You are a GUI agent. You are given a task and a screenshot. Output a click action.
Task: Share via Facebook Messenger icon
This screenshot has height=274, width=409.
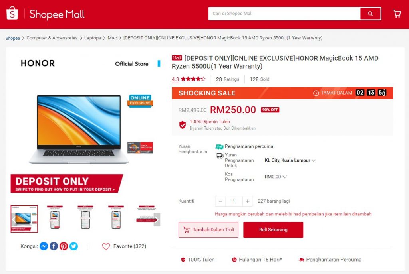(x=44, y=246)
